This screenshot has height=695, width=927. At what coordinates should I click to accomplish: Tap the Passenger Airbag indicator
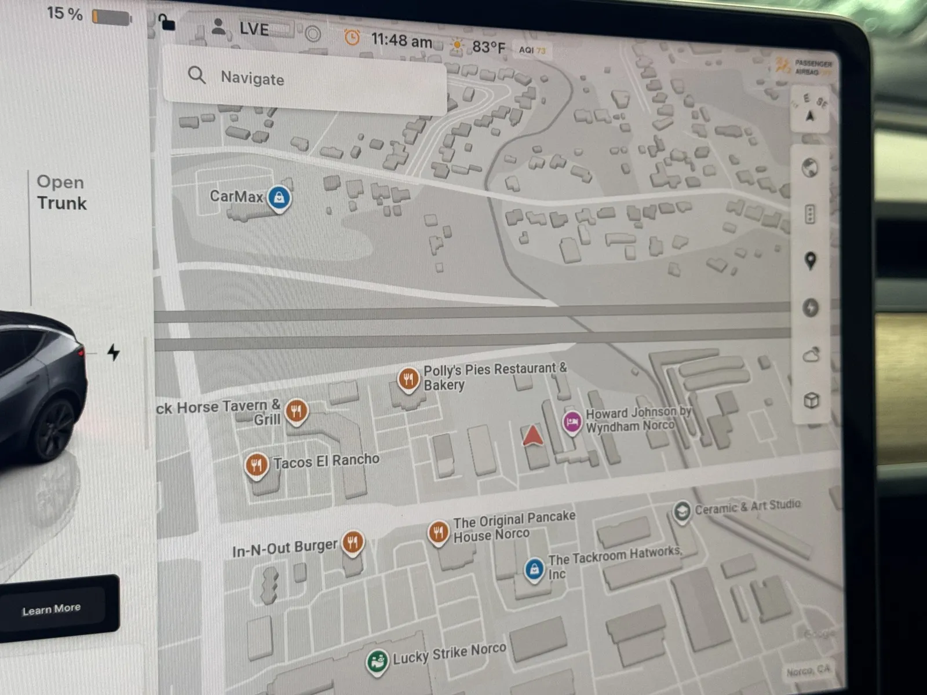tap(804, 67)
